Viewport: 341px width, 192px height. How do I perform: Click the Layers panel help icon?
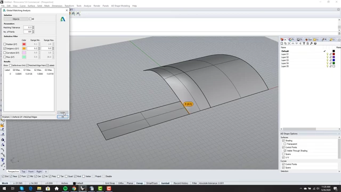pos(315,44)
